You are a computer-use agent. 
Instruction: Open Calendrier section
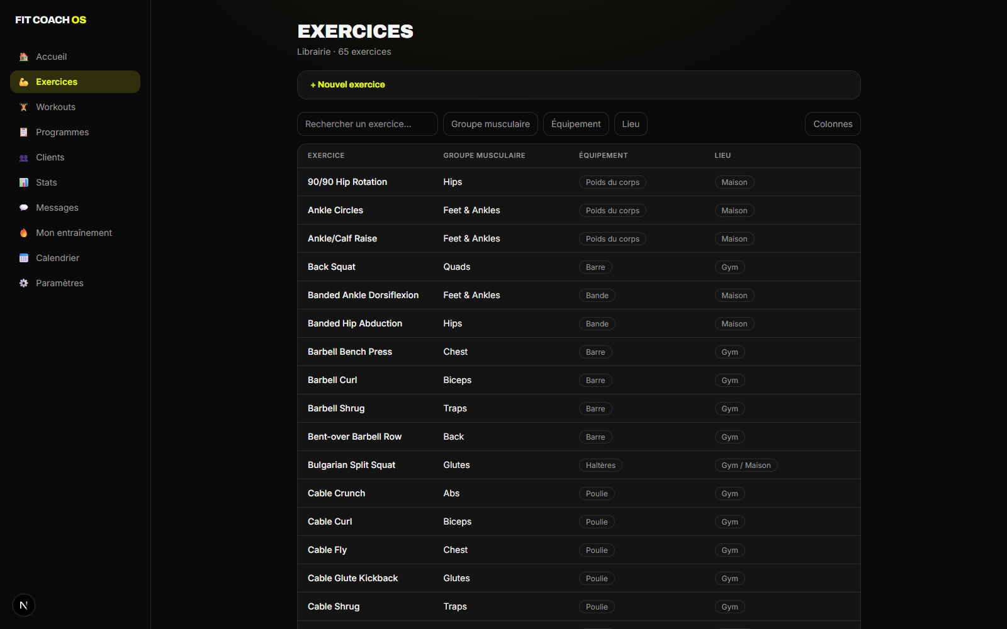coord(75,258)
